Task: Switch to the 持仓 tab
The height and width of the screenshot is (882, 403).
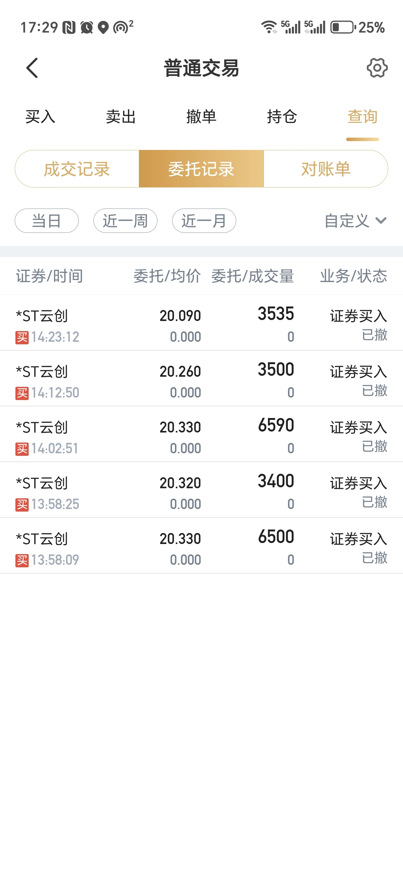Action: point(282,117)
